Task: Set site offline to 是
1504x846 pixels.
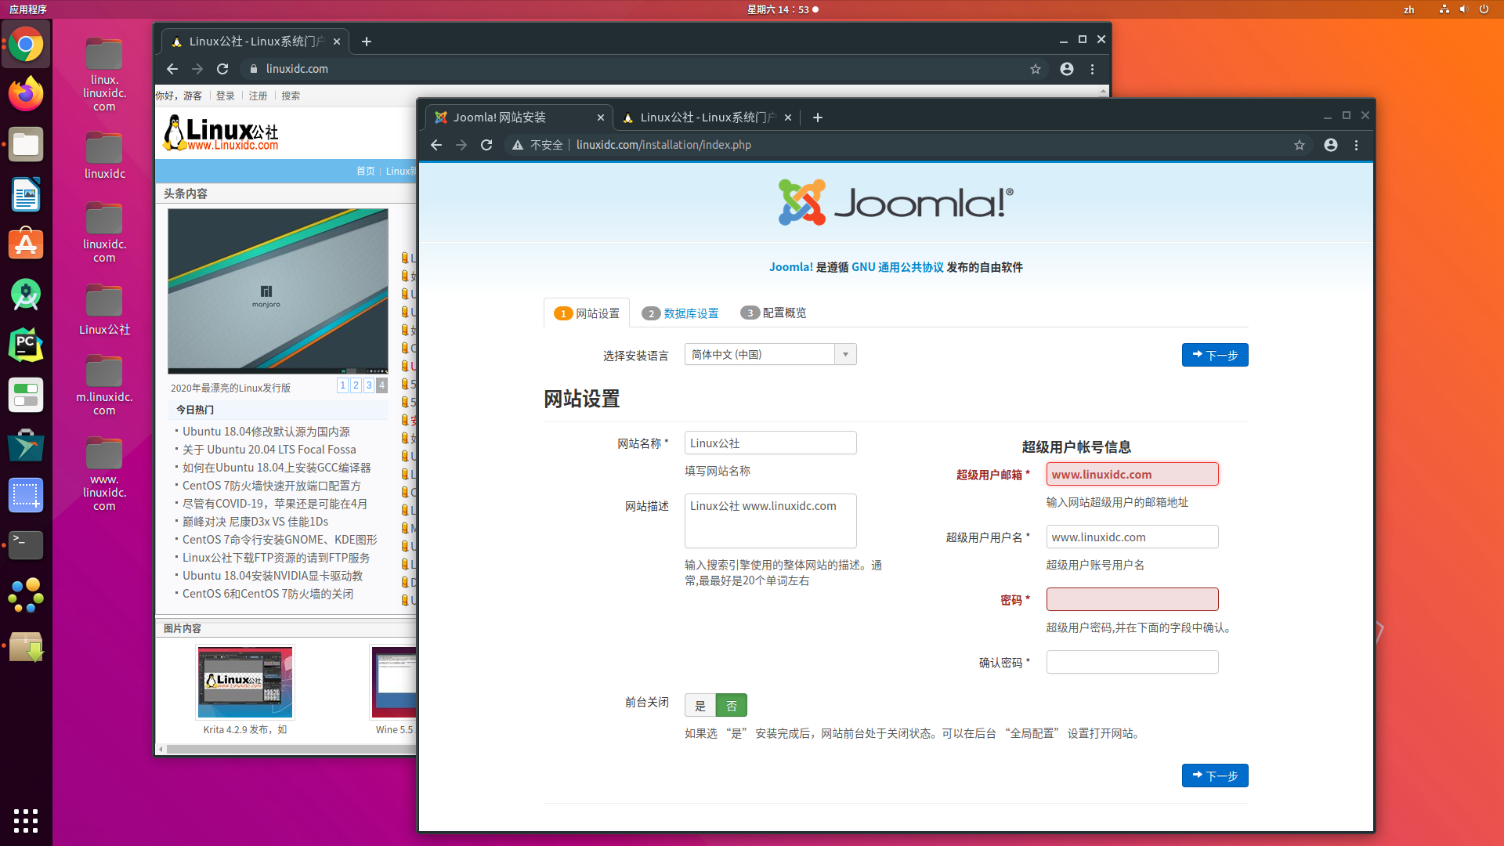Action: [x=700, y=706]
